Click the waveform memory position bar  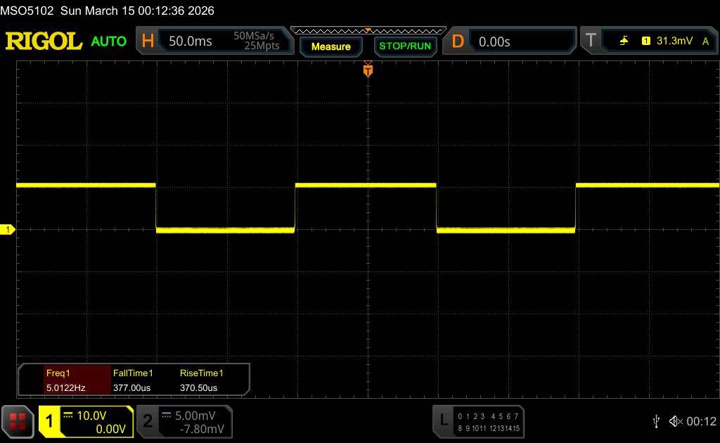pyautogui.click(x=368, y=30)
